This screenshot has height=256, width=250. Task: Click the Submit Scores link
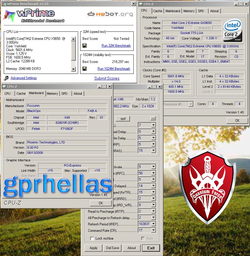(x=107, y=79)
